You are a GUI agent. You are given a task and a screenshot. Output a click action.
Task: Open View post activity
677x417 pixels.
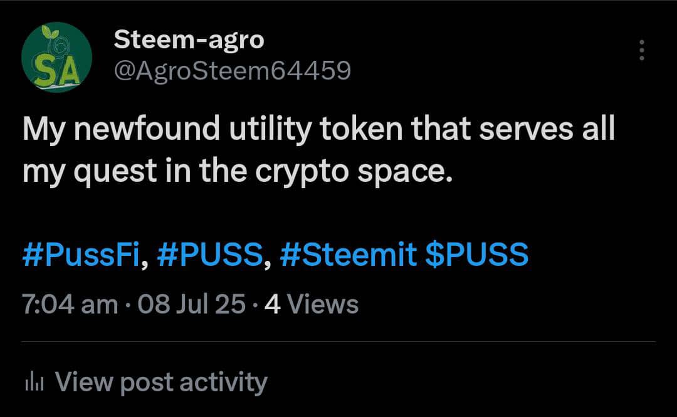[x=161, y=382]
